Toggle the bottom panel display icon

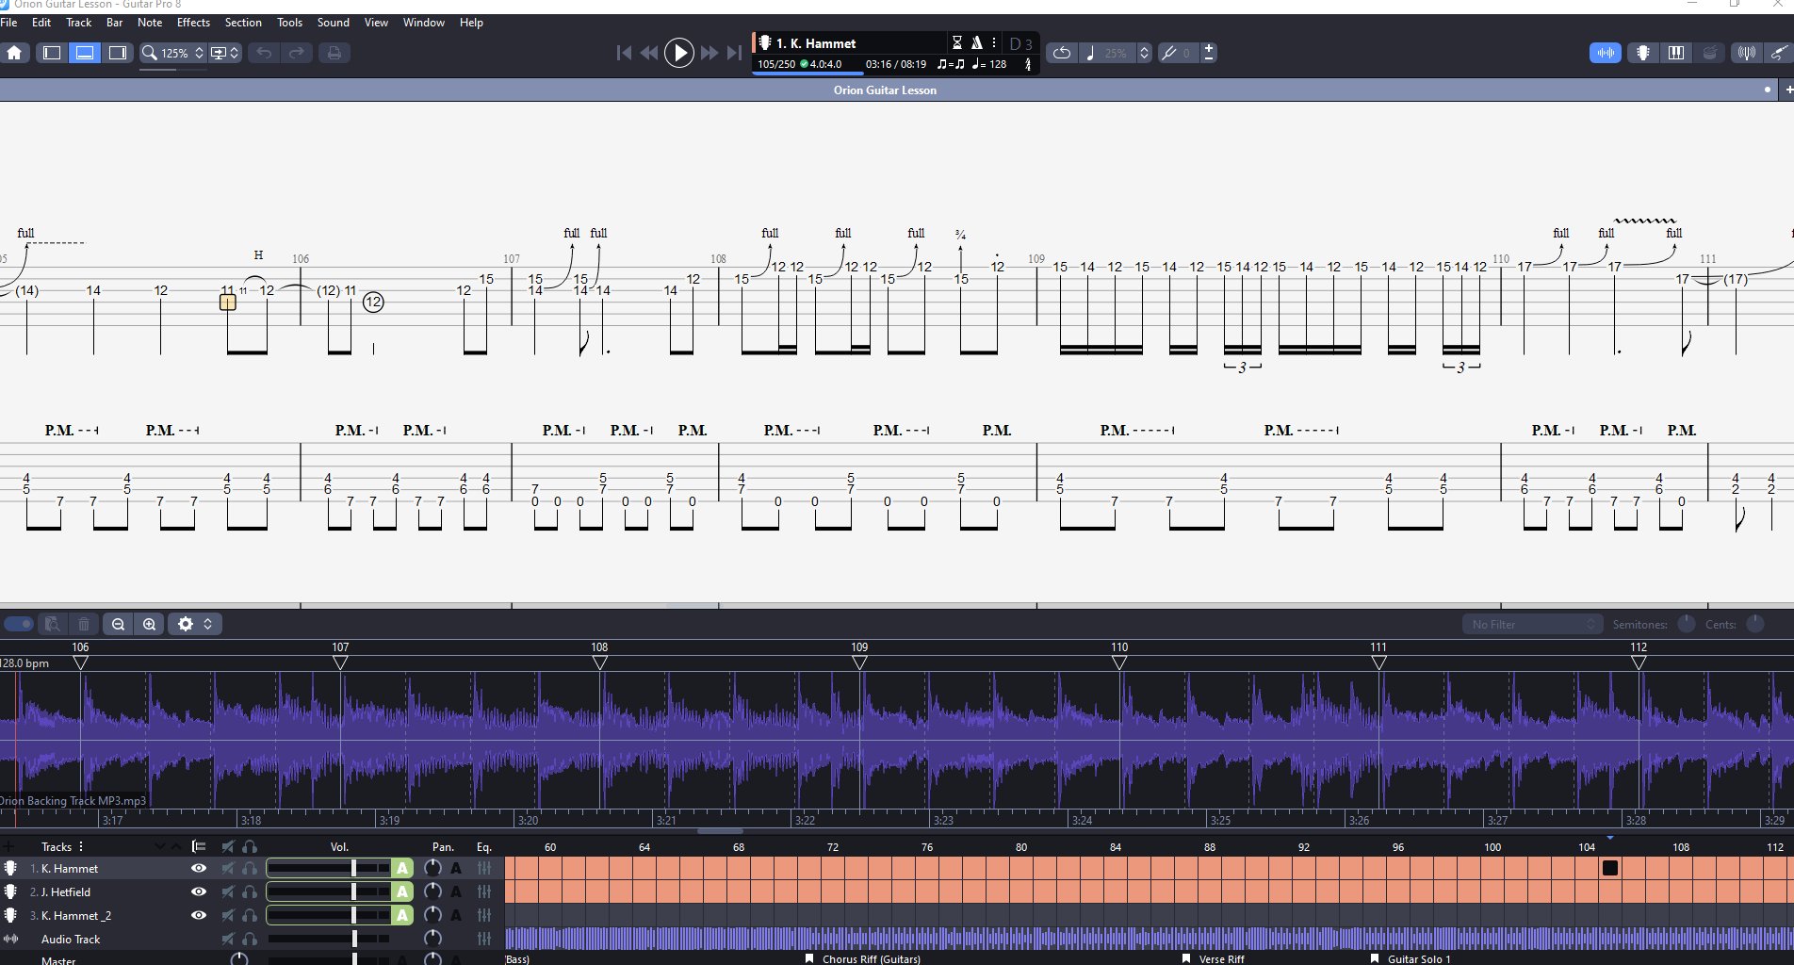point(85,53)
